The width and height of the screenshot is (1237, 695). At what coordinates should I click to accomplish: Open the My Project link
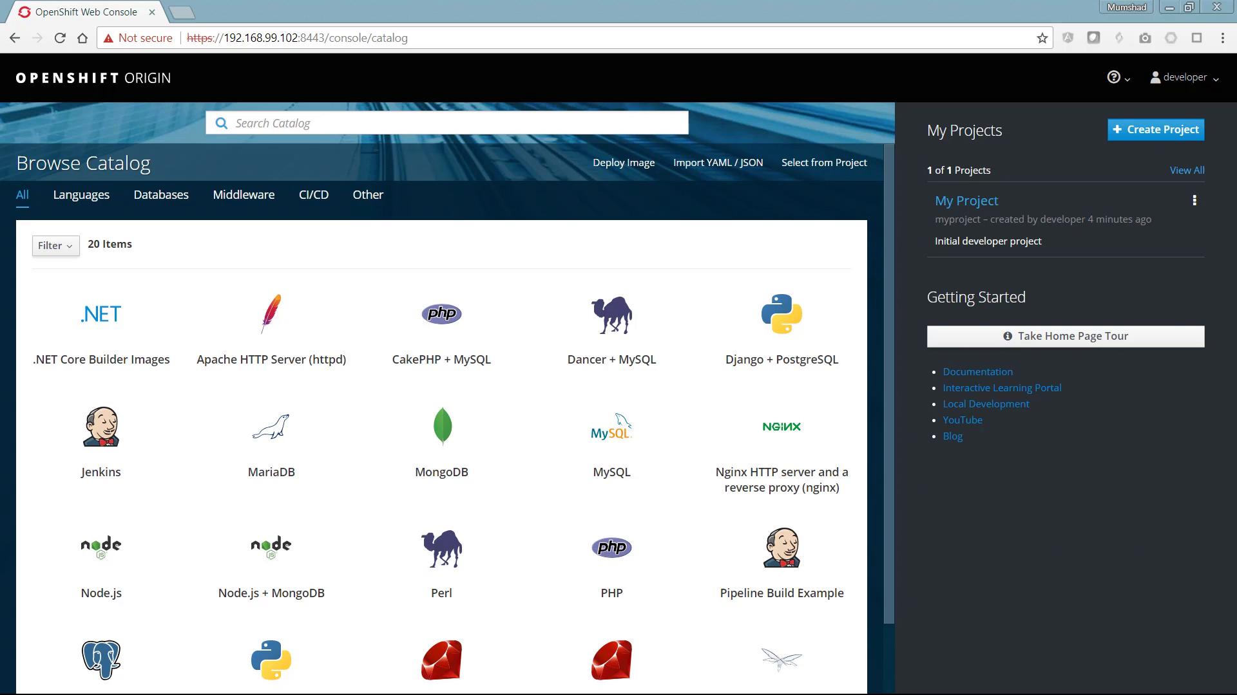coord(966,200)
